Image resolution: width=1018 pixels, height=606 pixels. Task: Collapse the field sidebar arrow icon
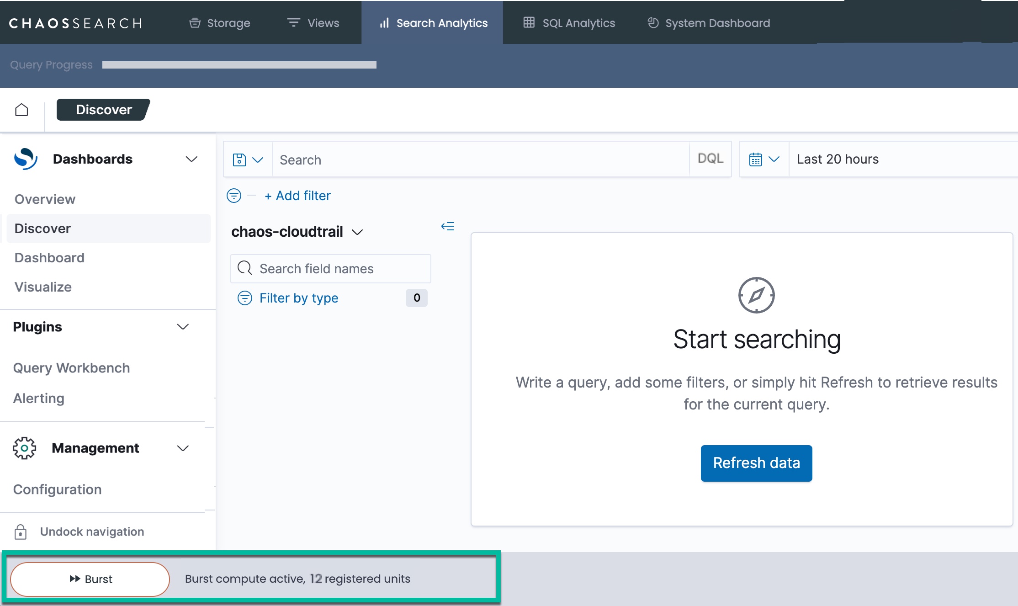click(x=448, y=226)
